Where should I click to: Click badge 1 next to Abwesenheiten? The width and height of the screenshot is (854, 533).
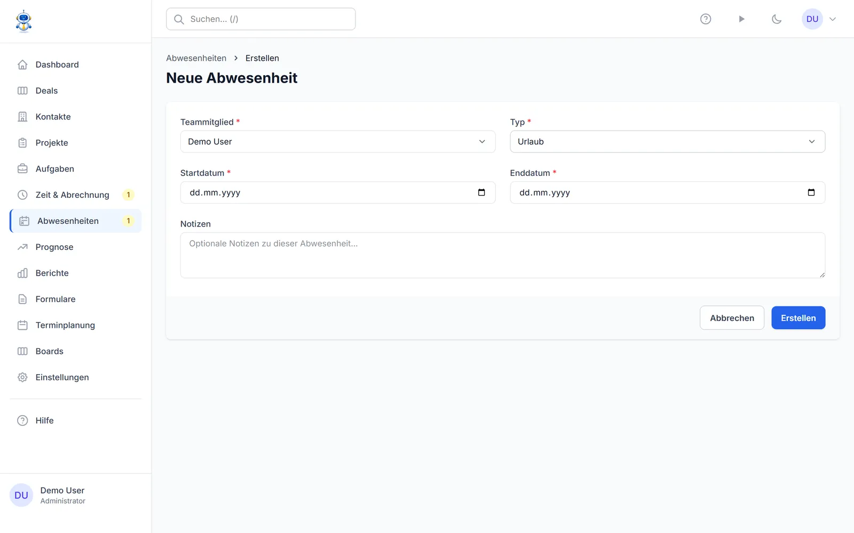tap(128, 221)
